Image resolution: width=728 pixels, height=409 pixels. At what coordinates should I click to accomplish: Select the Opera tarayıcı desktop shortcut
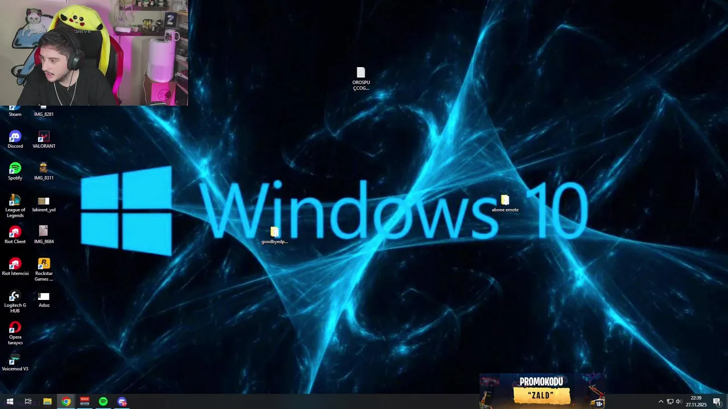15,333
